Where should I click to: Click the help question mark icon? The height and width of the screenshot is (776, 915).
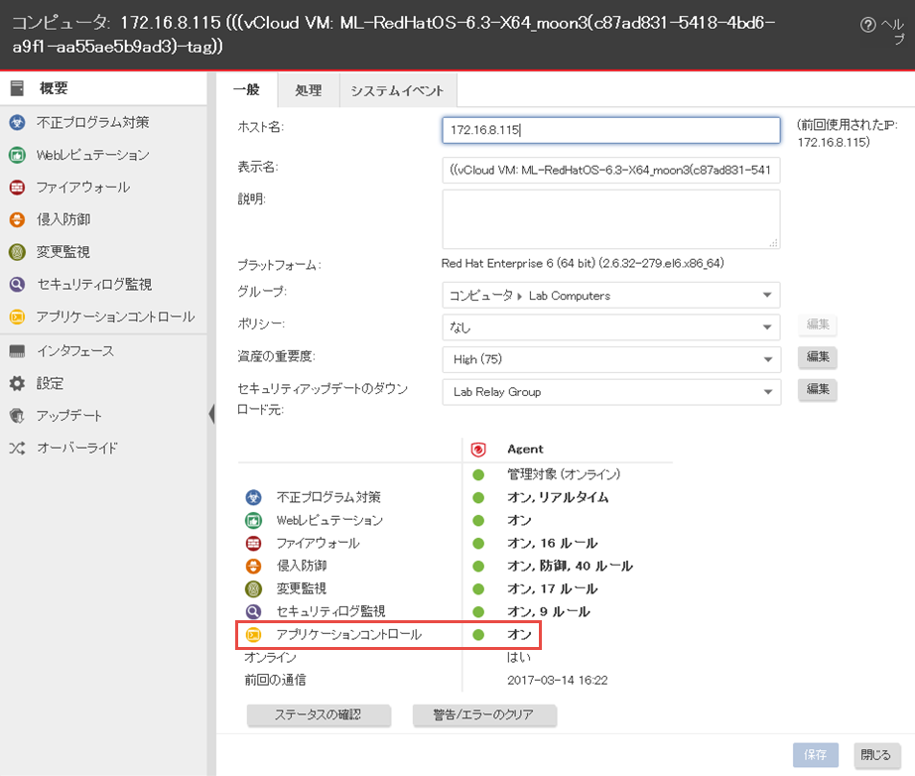(x=867, y=25)
